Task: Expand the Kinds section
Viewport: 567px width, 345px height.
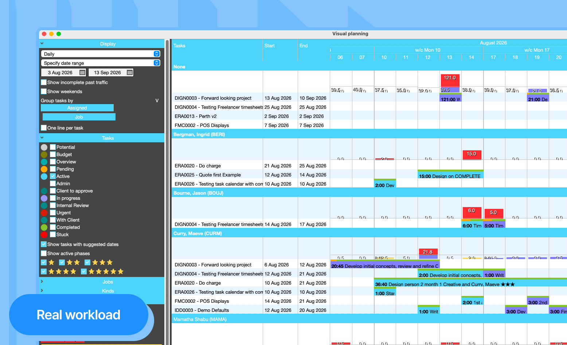Action: (102, 291)
